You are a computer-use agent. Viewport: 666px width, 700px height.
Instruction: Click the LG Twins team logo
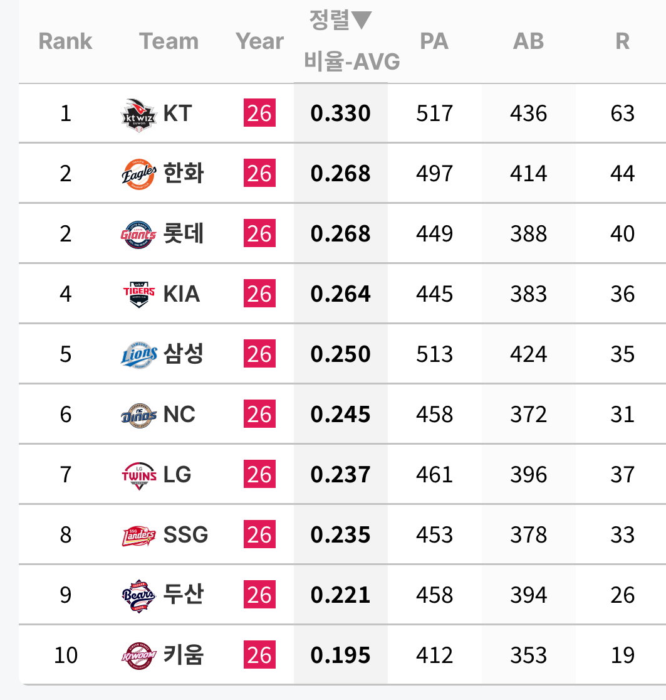coord(138,475)
